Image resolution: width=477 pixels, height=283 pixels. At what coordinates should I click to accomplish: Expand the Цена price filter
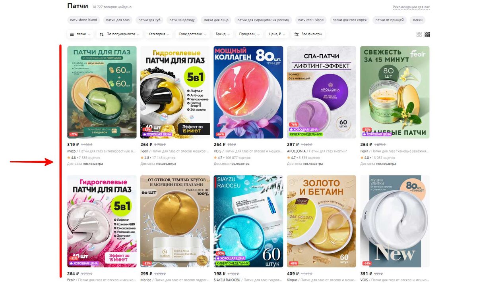pos(277,34)
